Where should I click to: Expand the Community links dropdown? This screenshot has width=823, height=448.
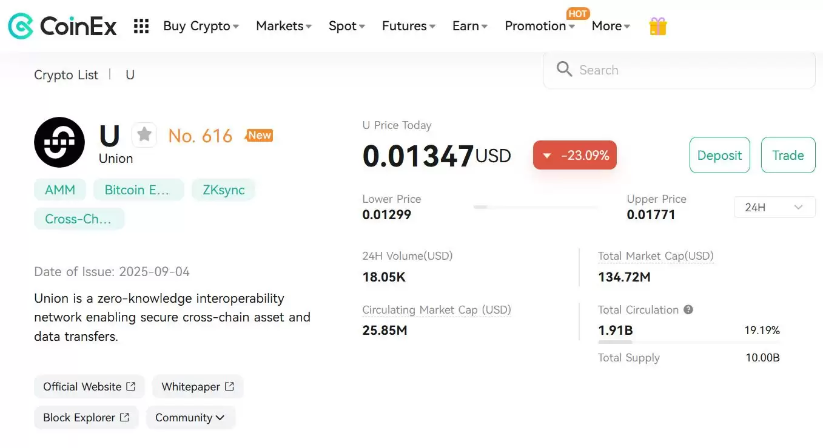190,418
